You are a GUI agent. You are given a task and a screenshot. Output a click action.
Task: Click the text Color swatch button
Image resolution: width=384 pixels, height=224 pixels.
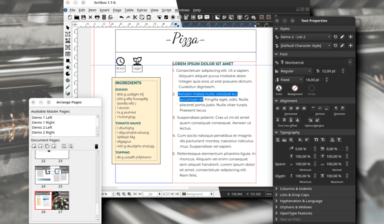[279, 88]
